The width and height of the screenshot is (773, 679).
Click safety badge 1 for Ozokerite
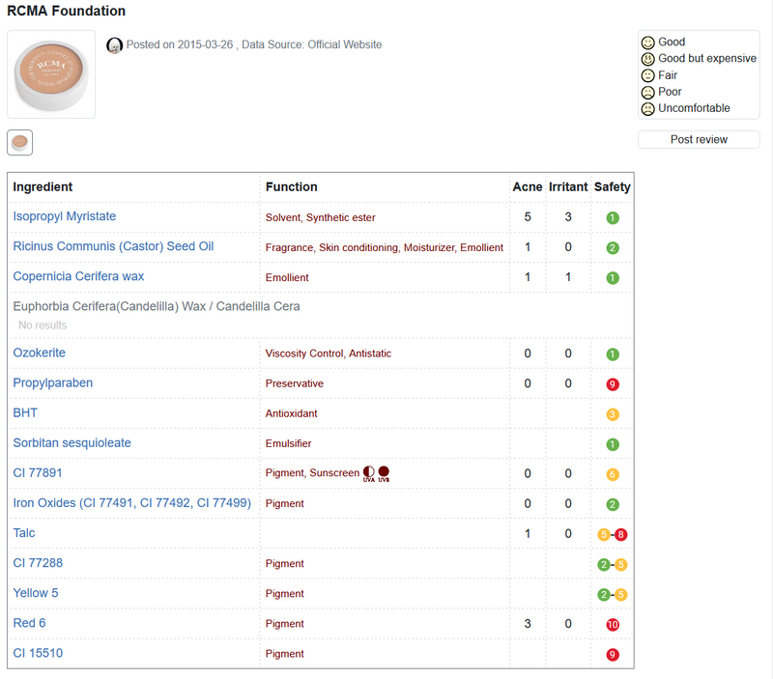613,354
